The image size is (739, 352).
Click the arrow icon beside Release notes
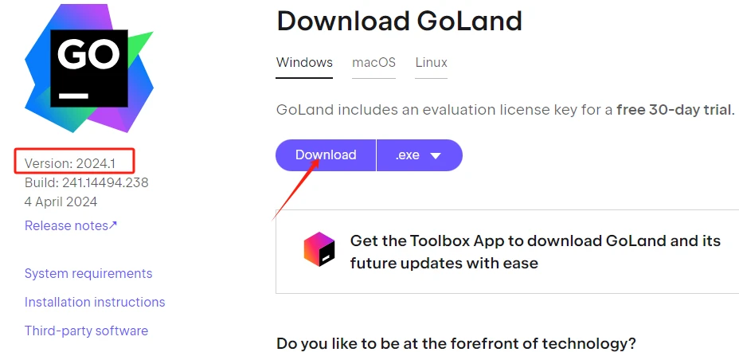click(x=113, y=225)
